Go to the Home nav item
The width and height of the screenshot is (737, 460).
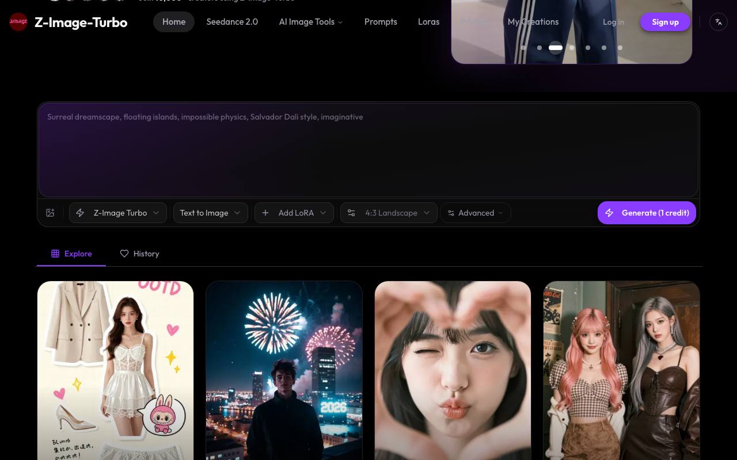click(174, 22)
